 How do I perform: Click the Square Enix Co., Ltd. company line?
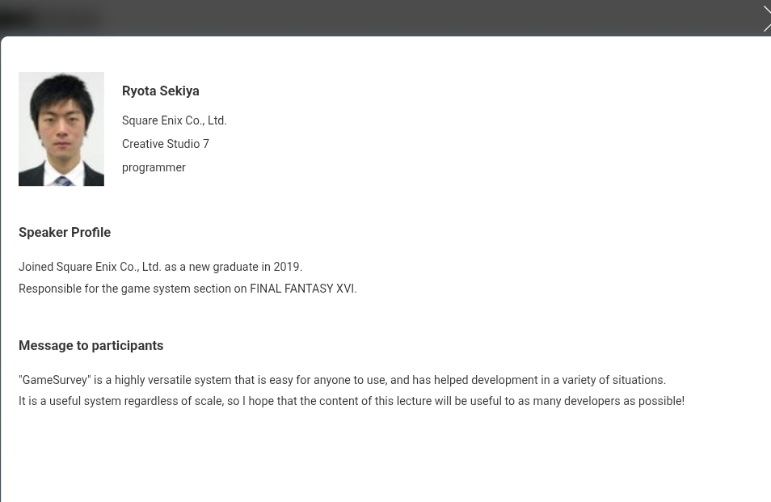tap(174, 120)
